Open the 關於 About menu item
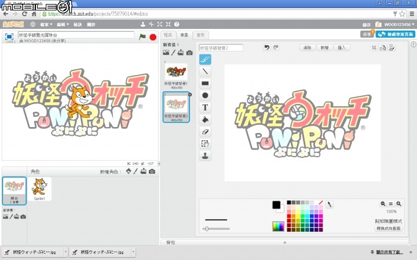 point(91,24)
